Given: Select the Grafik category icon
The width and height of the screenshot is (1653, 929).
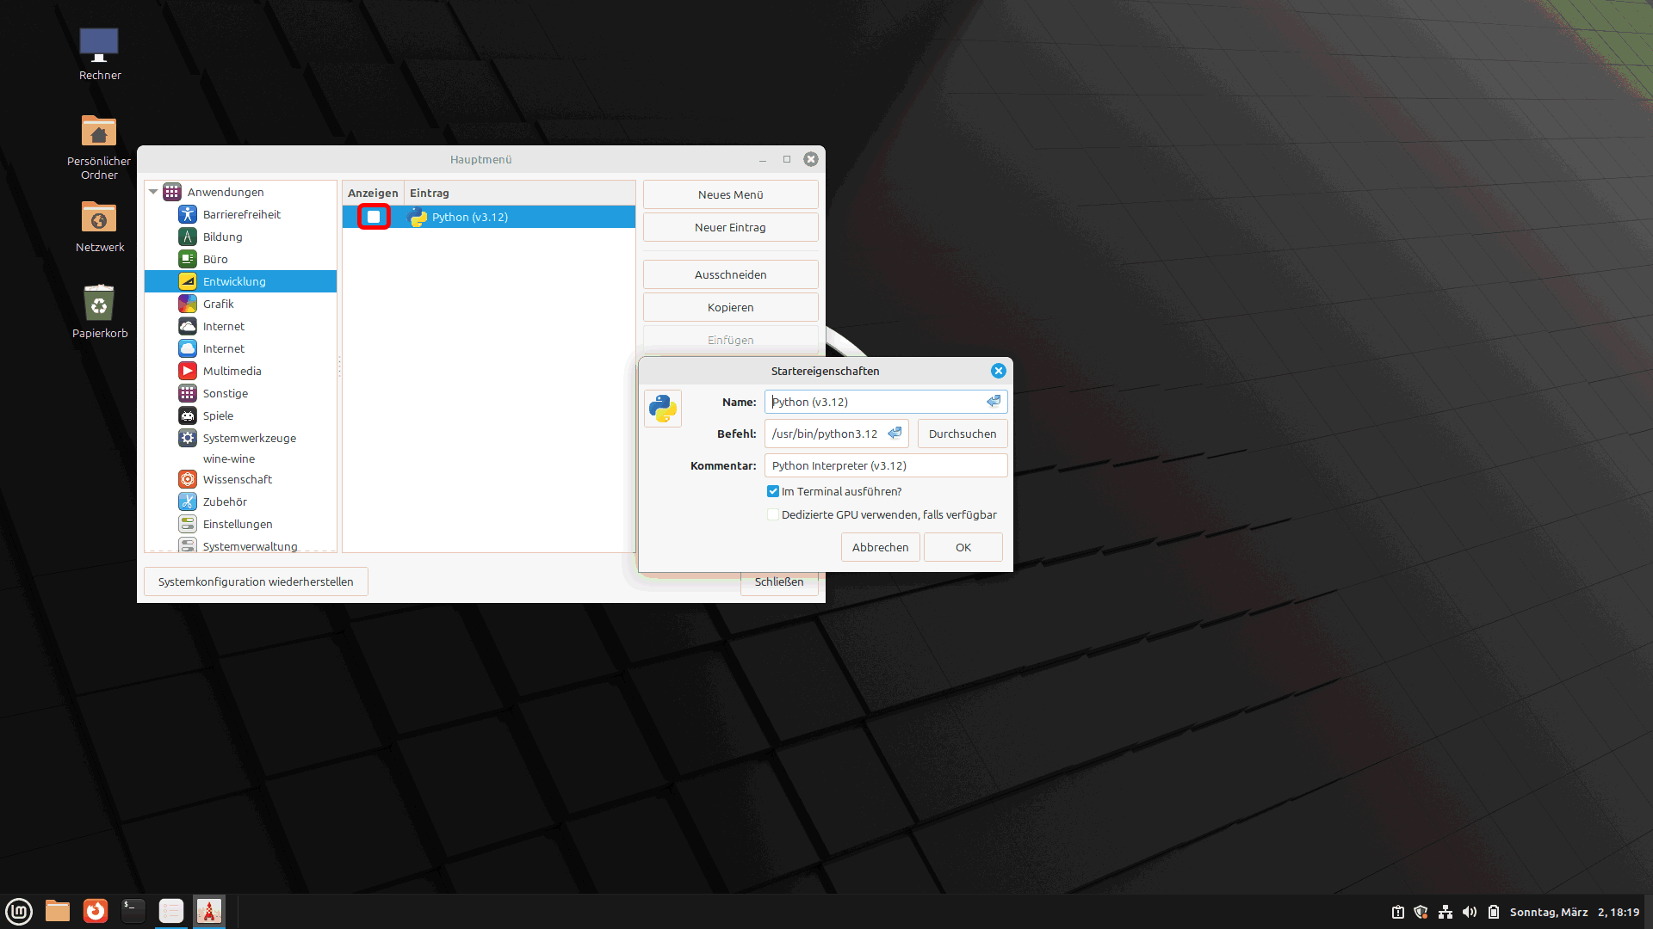Looking at the screenshot, I should (x=188, y=304).
